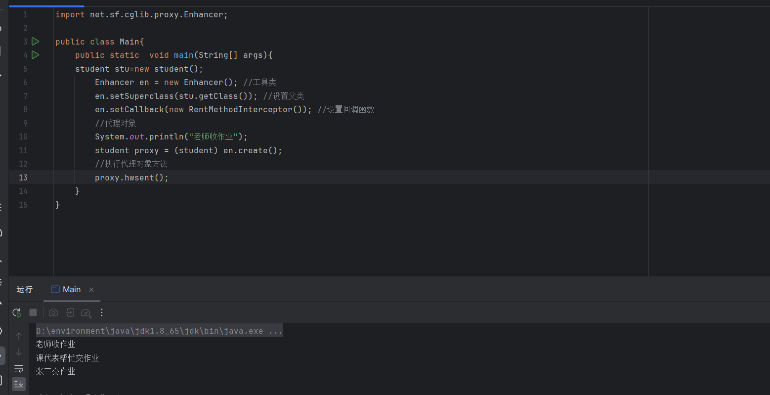Click the 'public class Main{' declaration
This screenshot has height=395, width=770.
tap(100, 42)
